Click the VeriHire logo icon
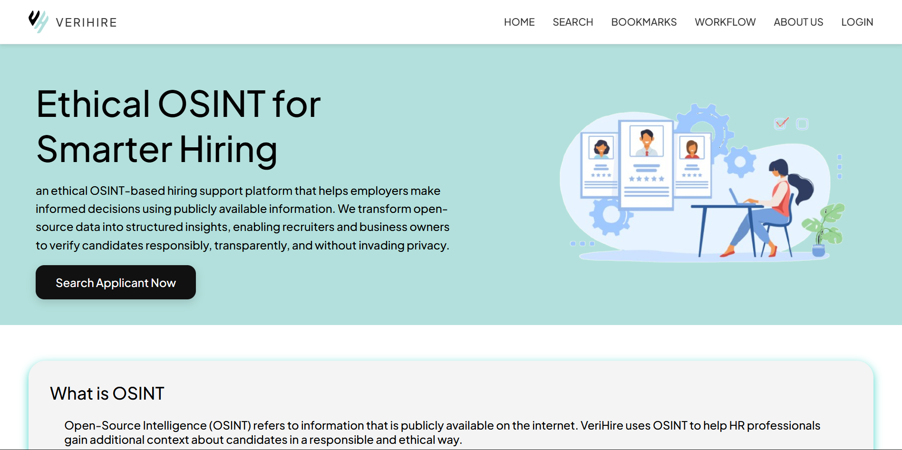Screen dimensions: 902x450 pyautogui.click(x=38, y=21)
